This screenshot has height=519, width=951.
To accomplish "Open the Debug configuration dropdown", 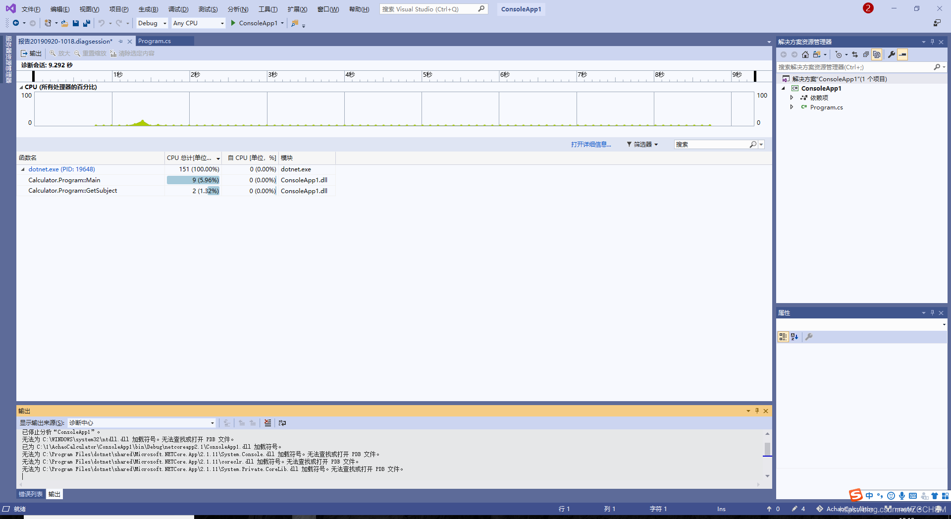I will pyautogui.click(x=165, y=23).
